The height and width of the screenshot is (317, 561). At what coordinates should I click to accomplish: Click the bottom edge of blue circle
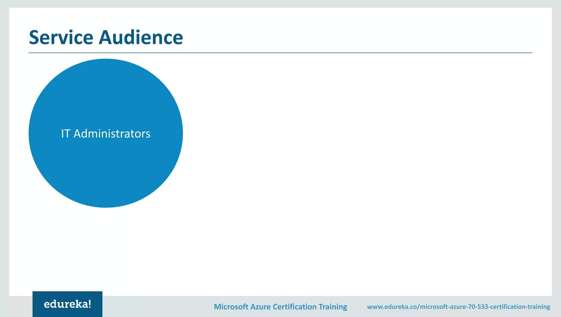tap(106, 207)
